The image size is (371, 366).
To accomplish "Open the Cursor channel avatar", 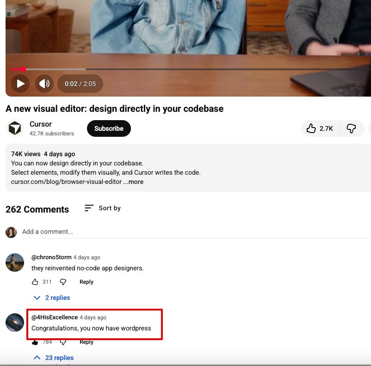I will coord(15,128).
